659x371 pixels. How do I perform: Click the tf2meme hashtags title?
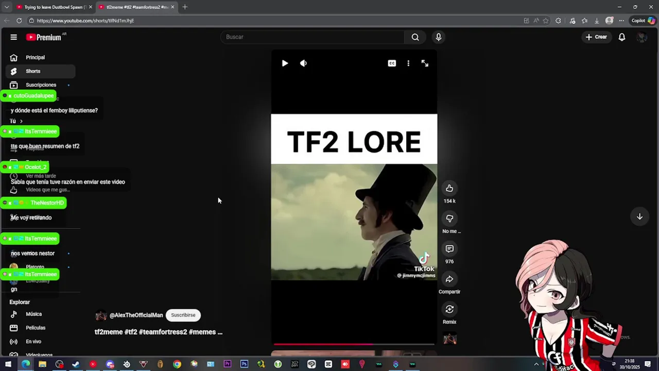[x=159, y=332]
